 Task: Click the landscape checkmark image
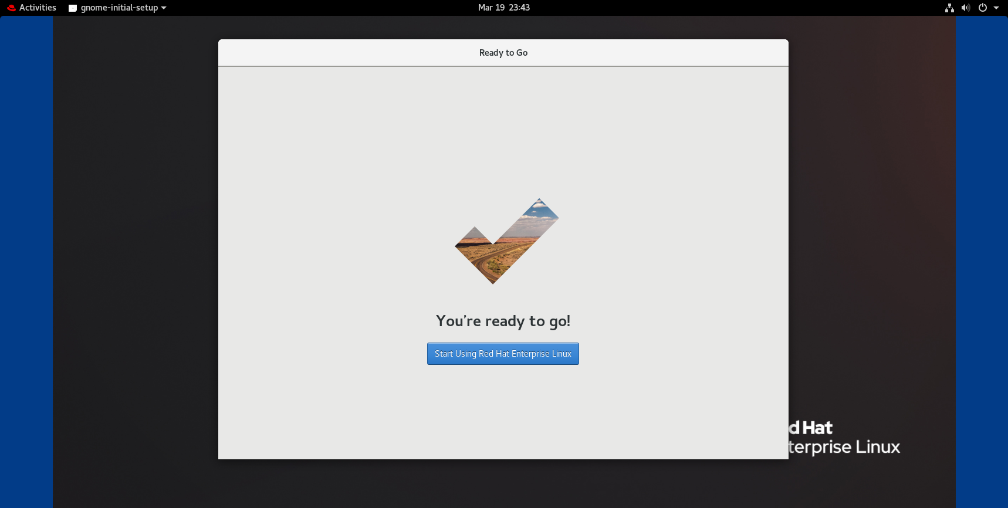click(507, 241)
